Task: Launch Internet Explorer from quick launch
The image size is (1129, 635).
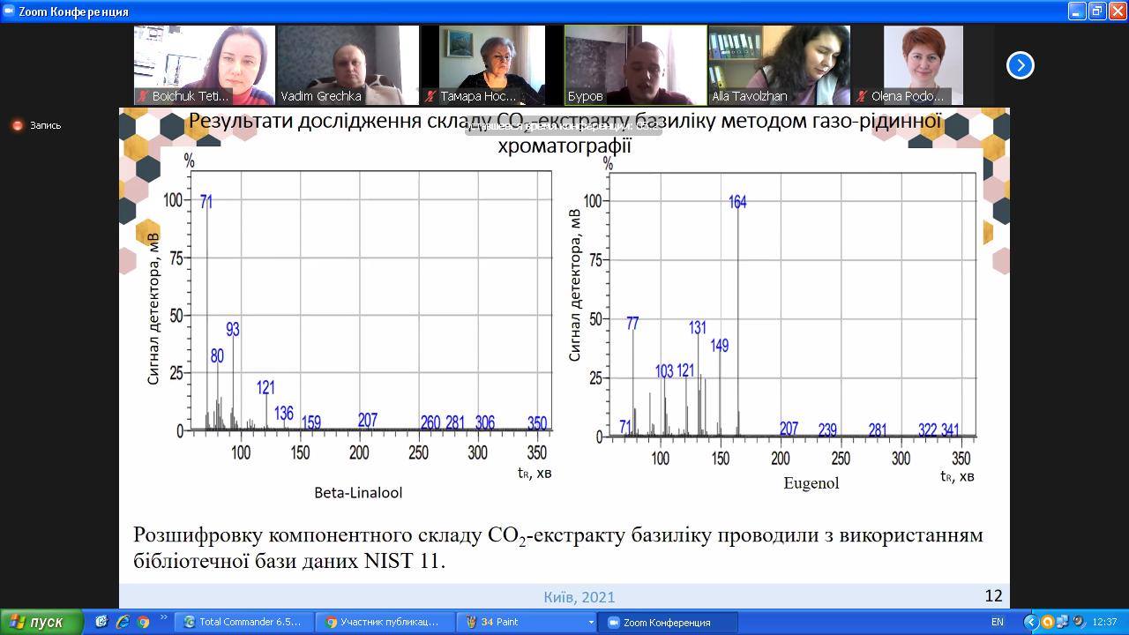Action: (x=123, y=622)
